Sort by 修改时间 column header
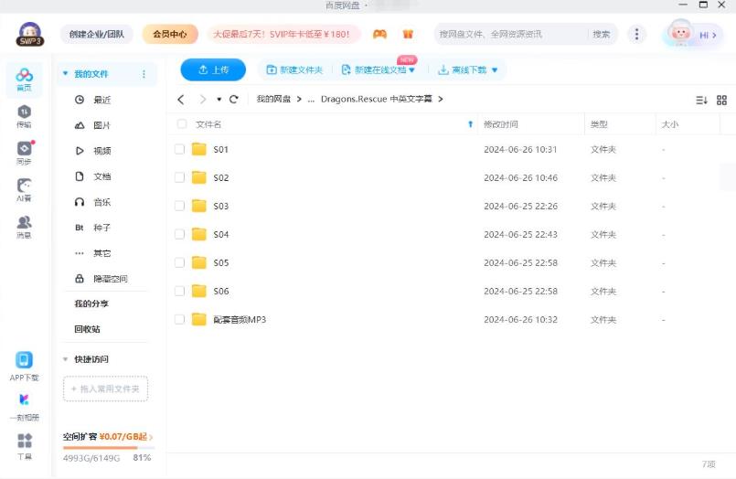The height and width of the screenshot is (479, 736). (501, 124)
